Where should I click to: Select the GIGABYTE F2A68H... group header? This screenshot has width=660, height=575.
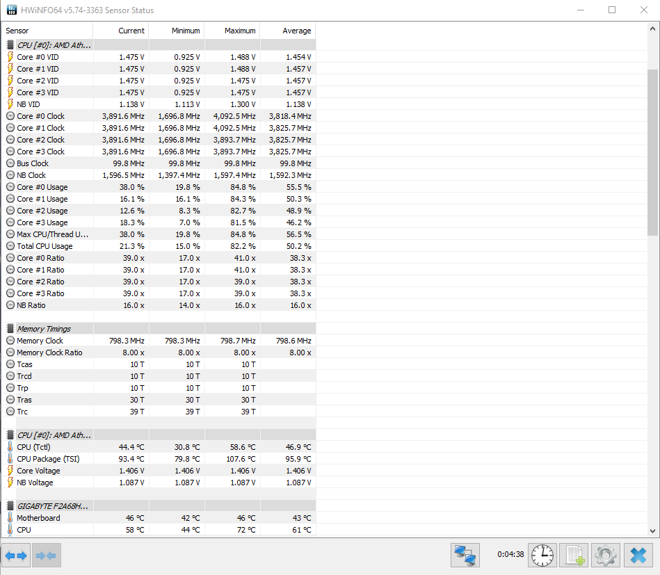point(53,506)
